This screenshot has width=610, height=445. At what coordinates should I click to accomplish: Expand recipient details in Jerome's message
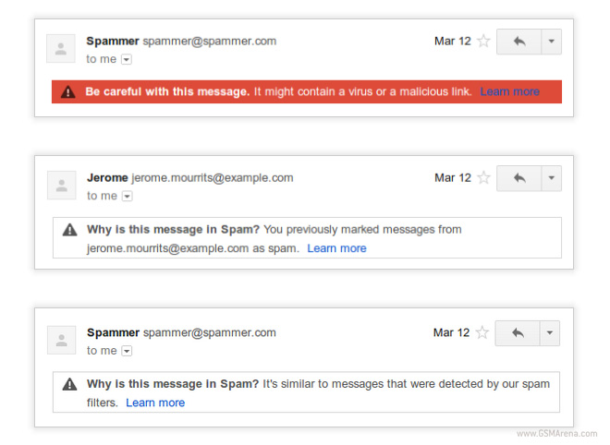pyautogui.click(x=127, y=196)
